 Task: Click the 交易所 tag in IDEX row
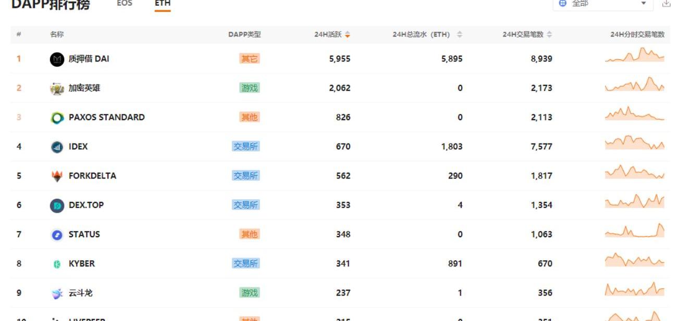pyautogui.click(x=246, y=146)
